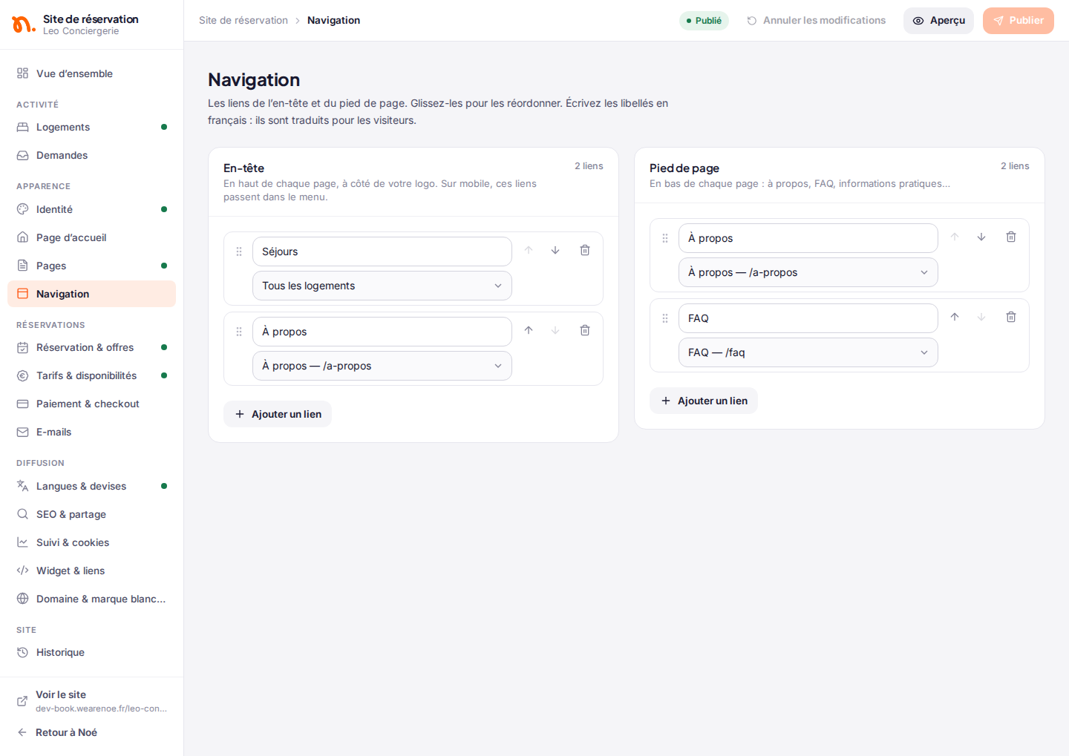The image size is (1069, 756).
Task: Click Voir le site link
Action: [x=91, y=701]
